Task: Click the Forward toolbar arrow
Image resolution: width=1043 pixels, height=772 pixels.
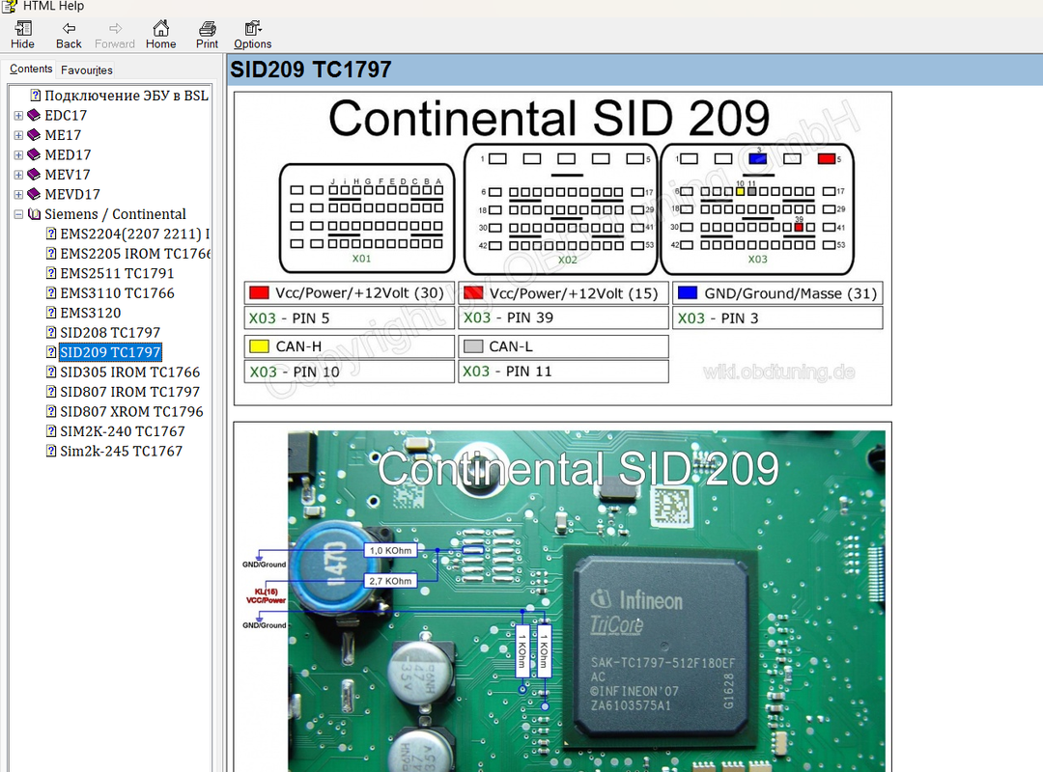Action: pos(114,35)
